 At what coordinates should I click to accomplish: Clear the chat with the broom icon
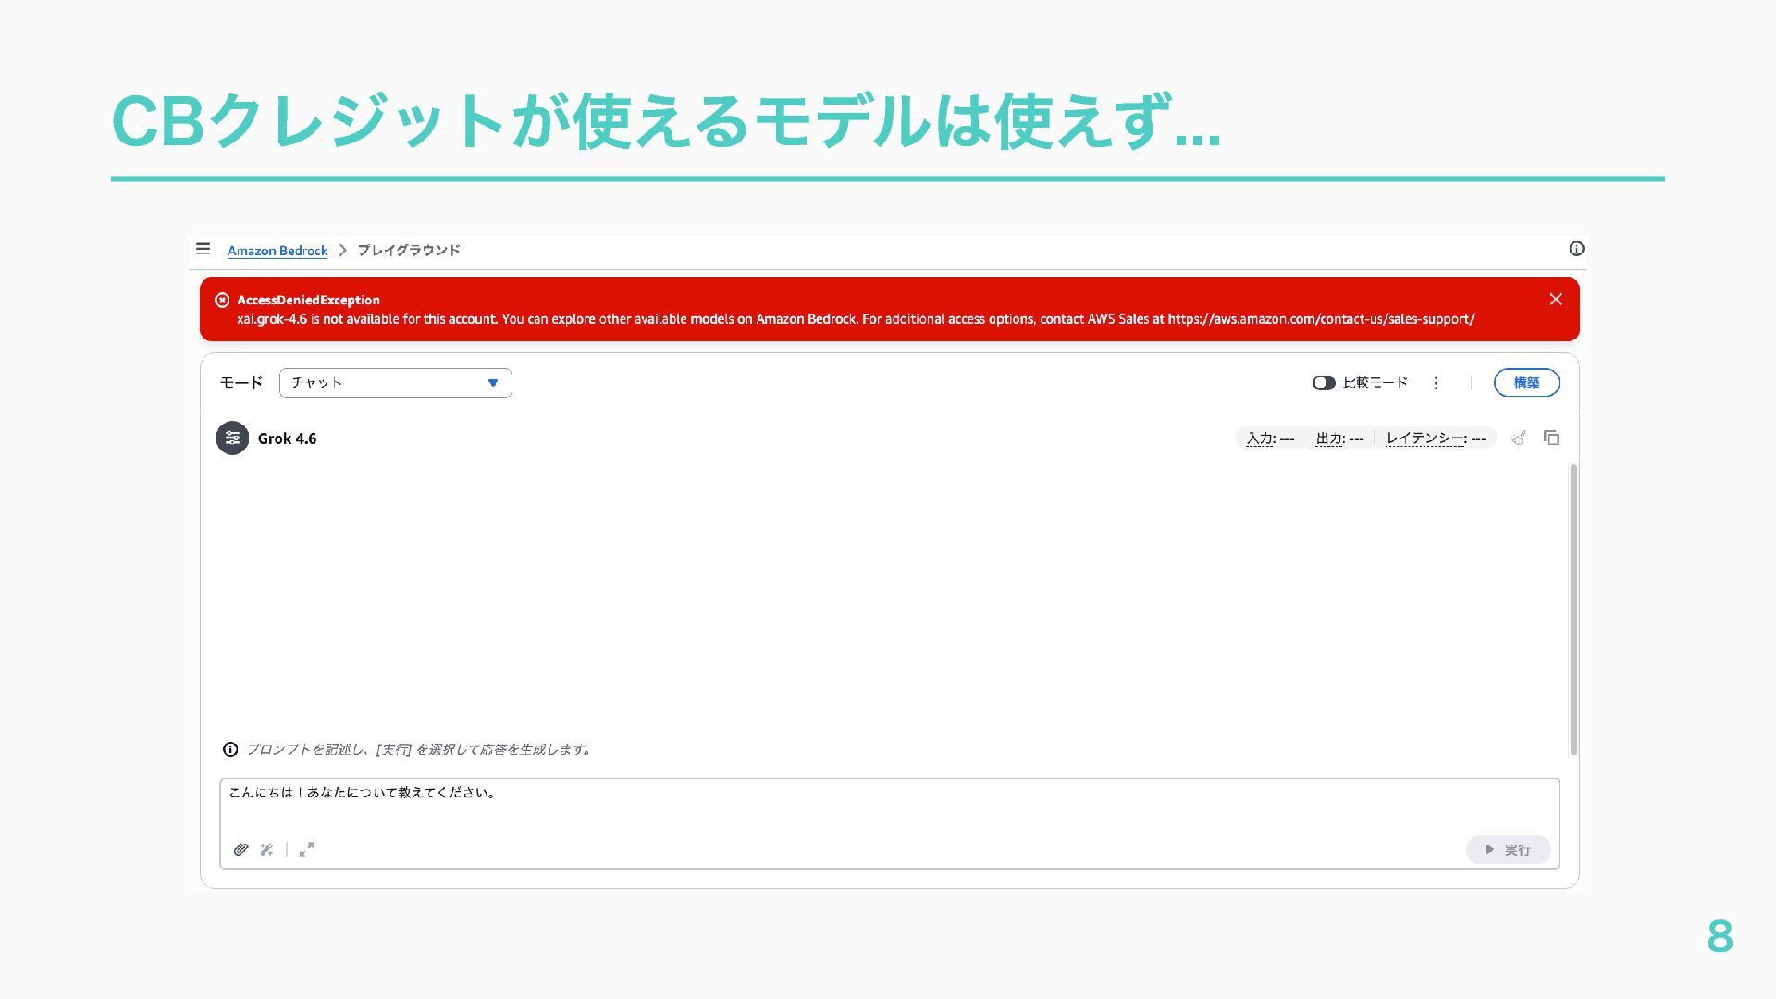[1518, 438]
